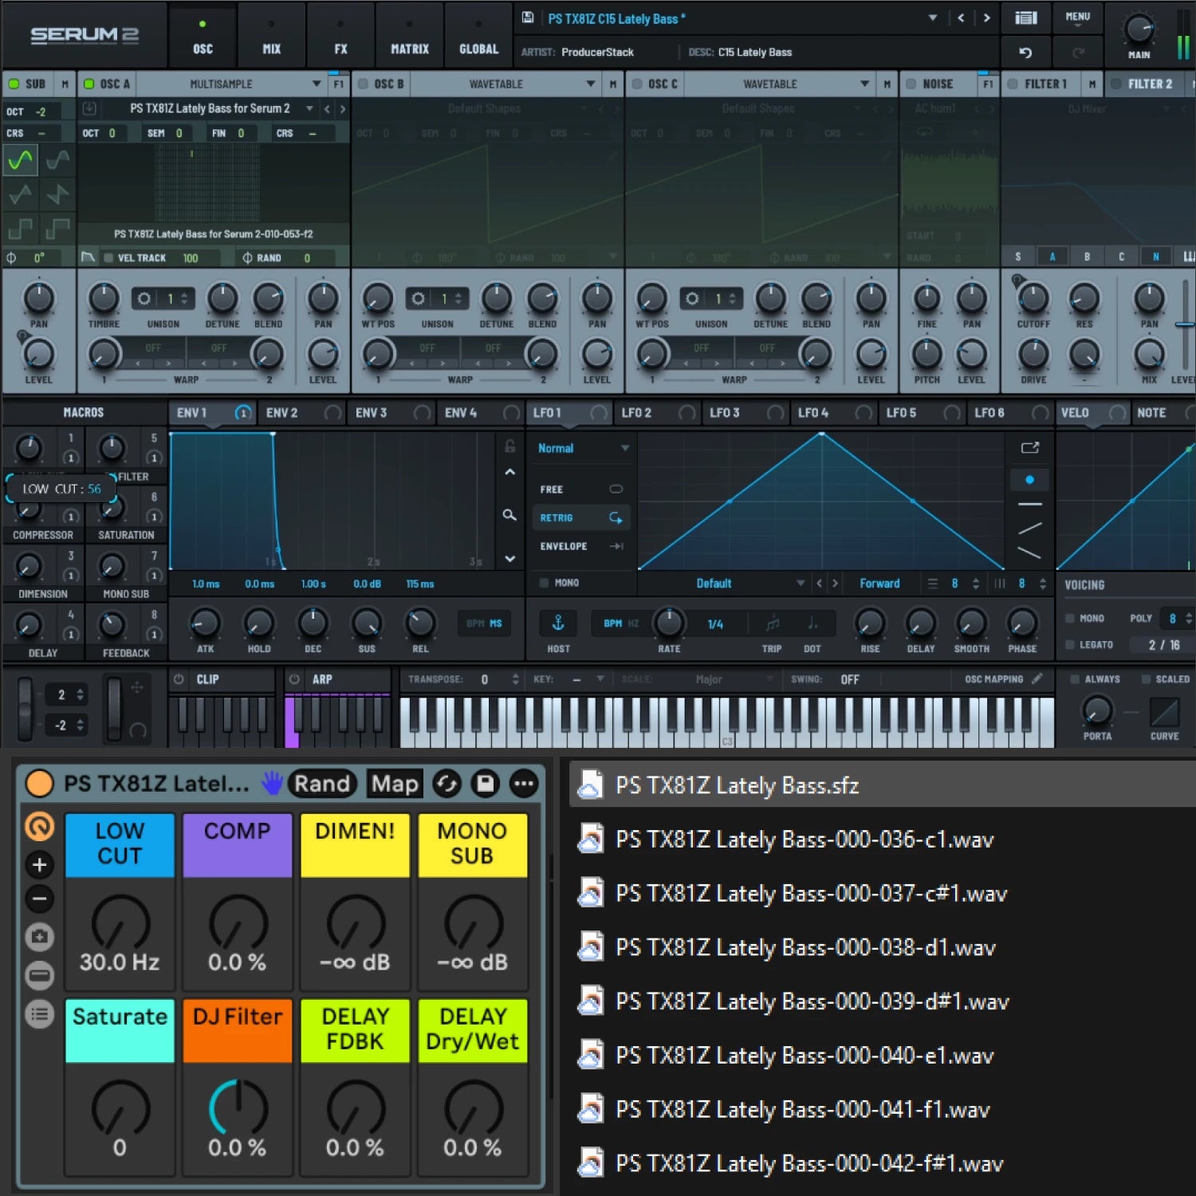The height and width of the screenshot is (1196, 1196).
Task: Click the rack's save preset disk icon
Action: pyautogui.click(x=485, y=784)
